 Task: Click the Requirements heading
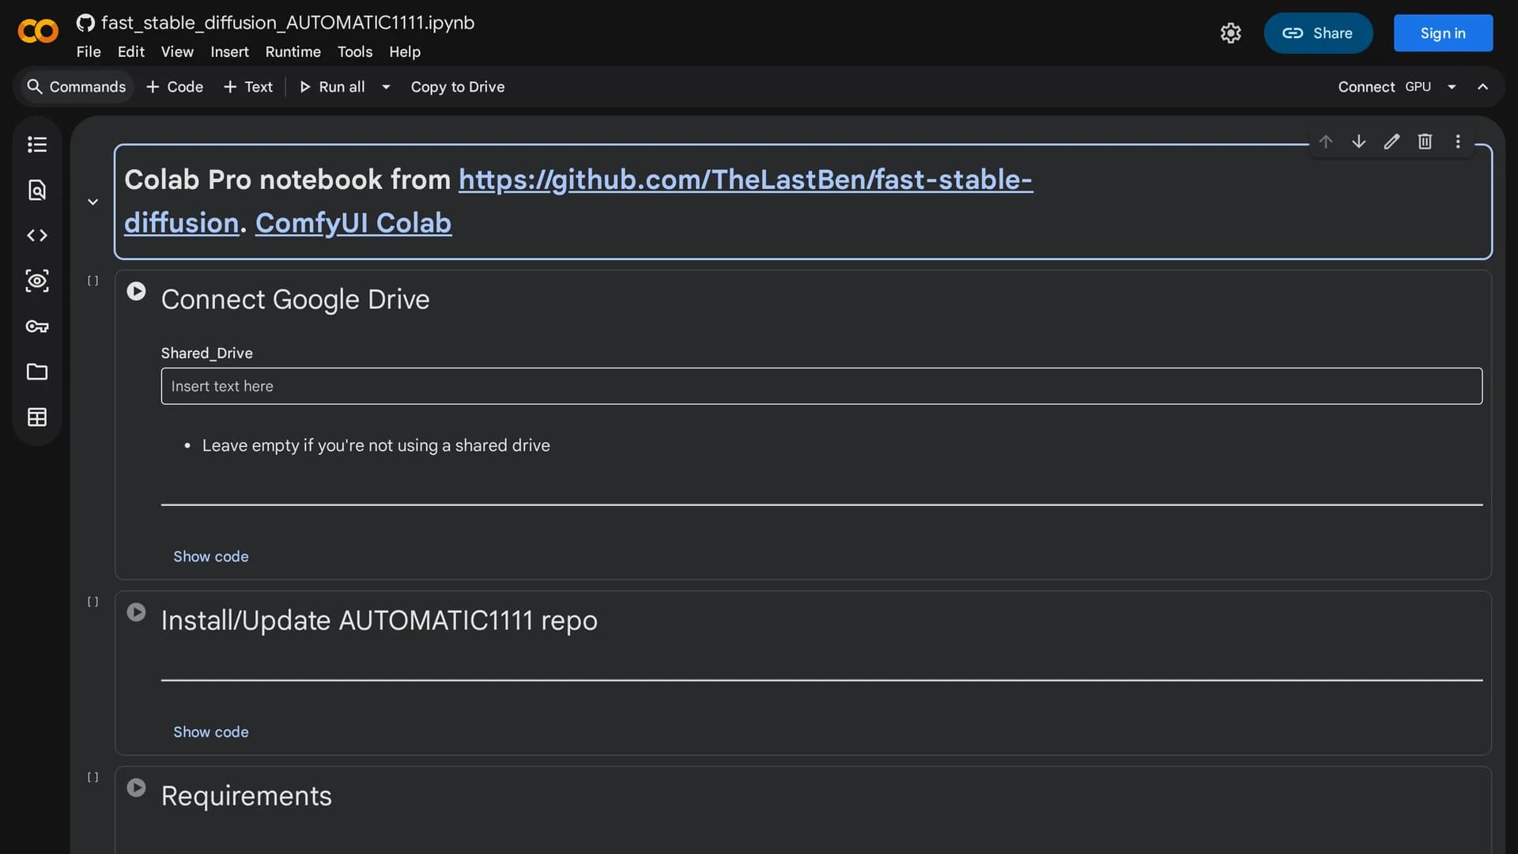point(247,796)
